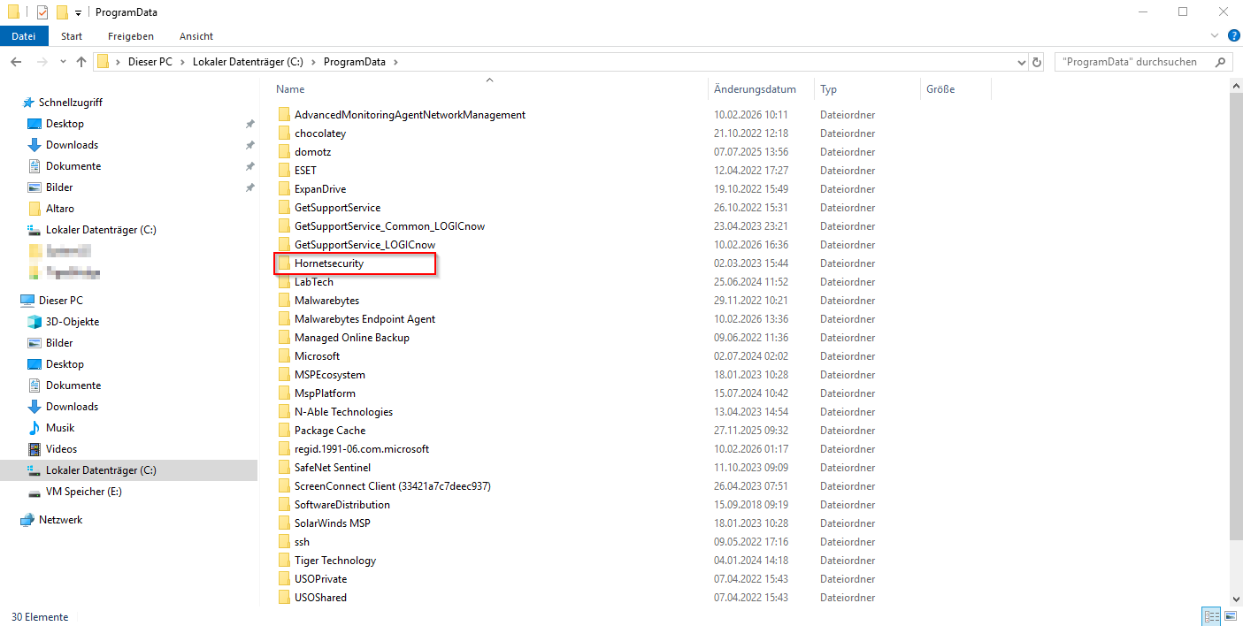Open the Help question mark icon
Screen dimensions: 1243x626
pyautogui.click(x=1233, y=35)
